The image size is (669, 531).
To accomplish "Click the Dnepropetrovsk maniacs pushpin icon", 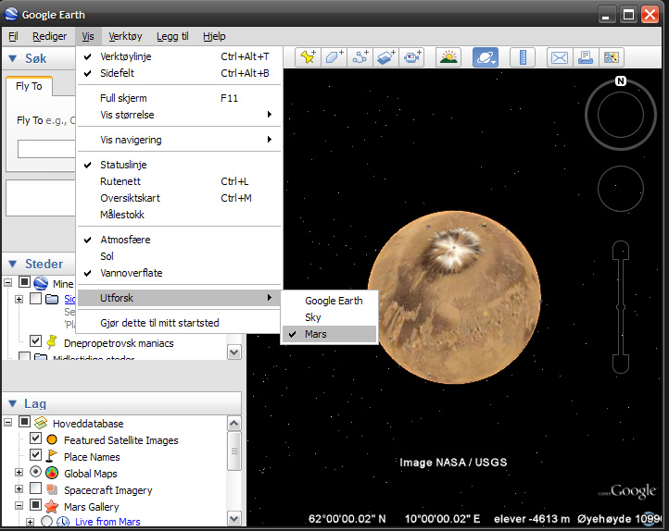I will pos(52,342).
